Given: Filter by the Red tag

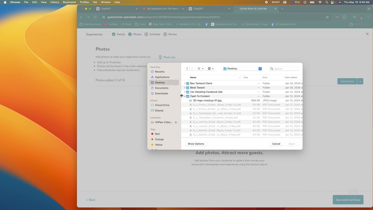Looking at the screenshot, I should pyautogui.click(x=157, y=134).
